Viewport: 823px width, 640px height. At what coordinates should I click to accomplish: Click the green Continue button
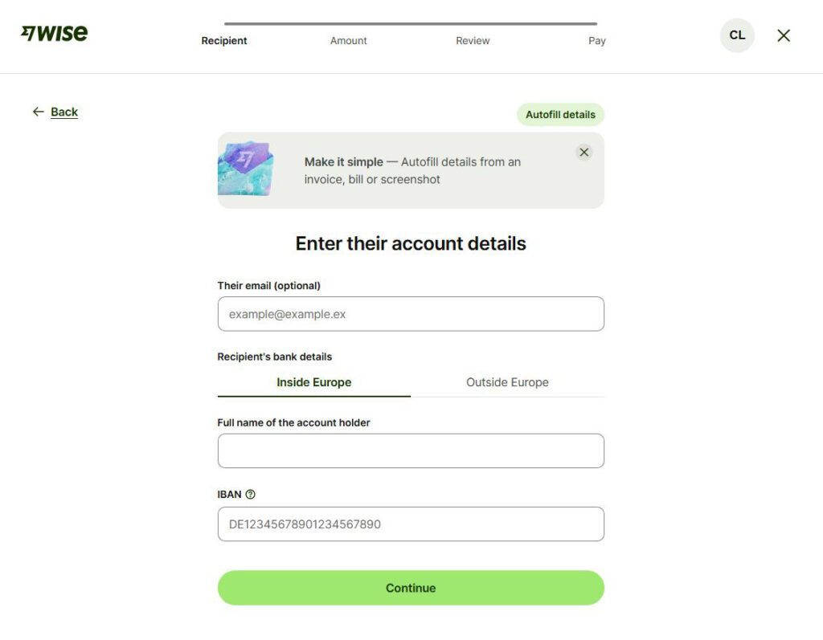click(x=411, y=588)
